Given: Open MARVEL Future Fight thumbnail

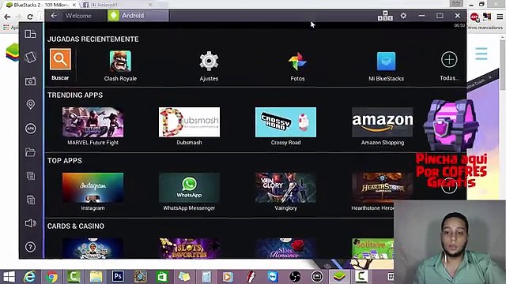Looking at the screenshot, I should pos(93,122).
